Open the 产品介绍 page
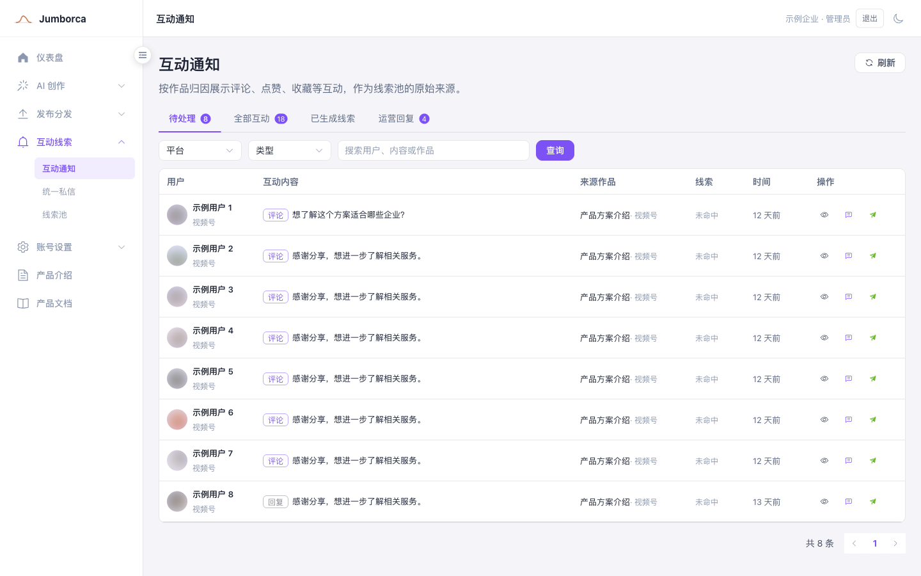921x576 pixels. coord(72,275)
